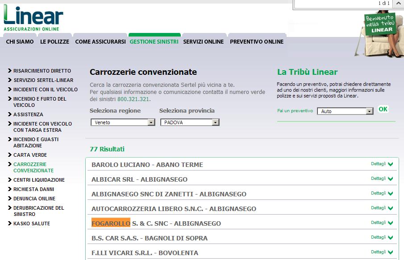The height and width of the screenshot is (260, 404).
Task: Click the Linear Assicurazioni Online logo
Action: click(x=33, y=18)
